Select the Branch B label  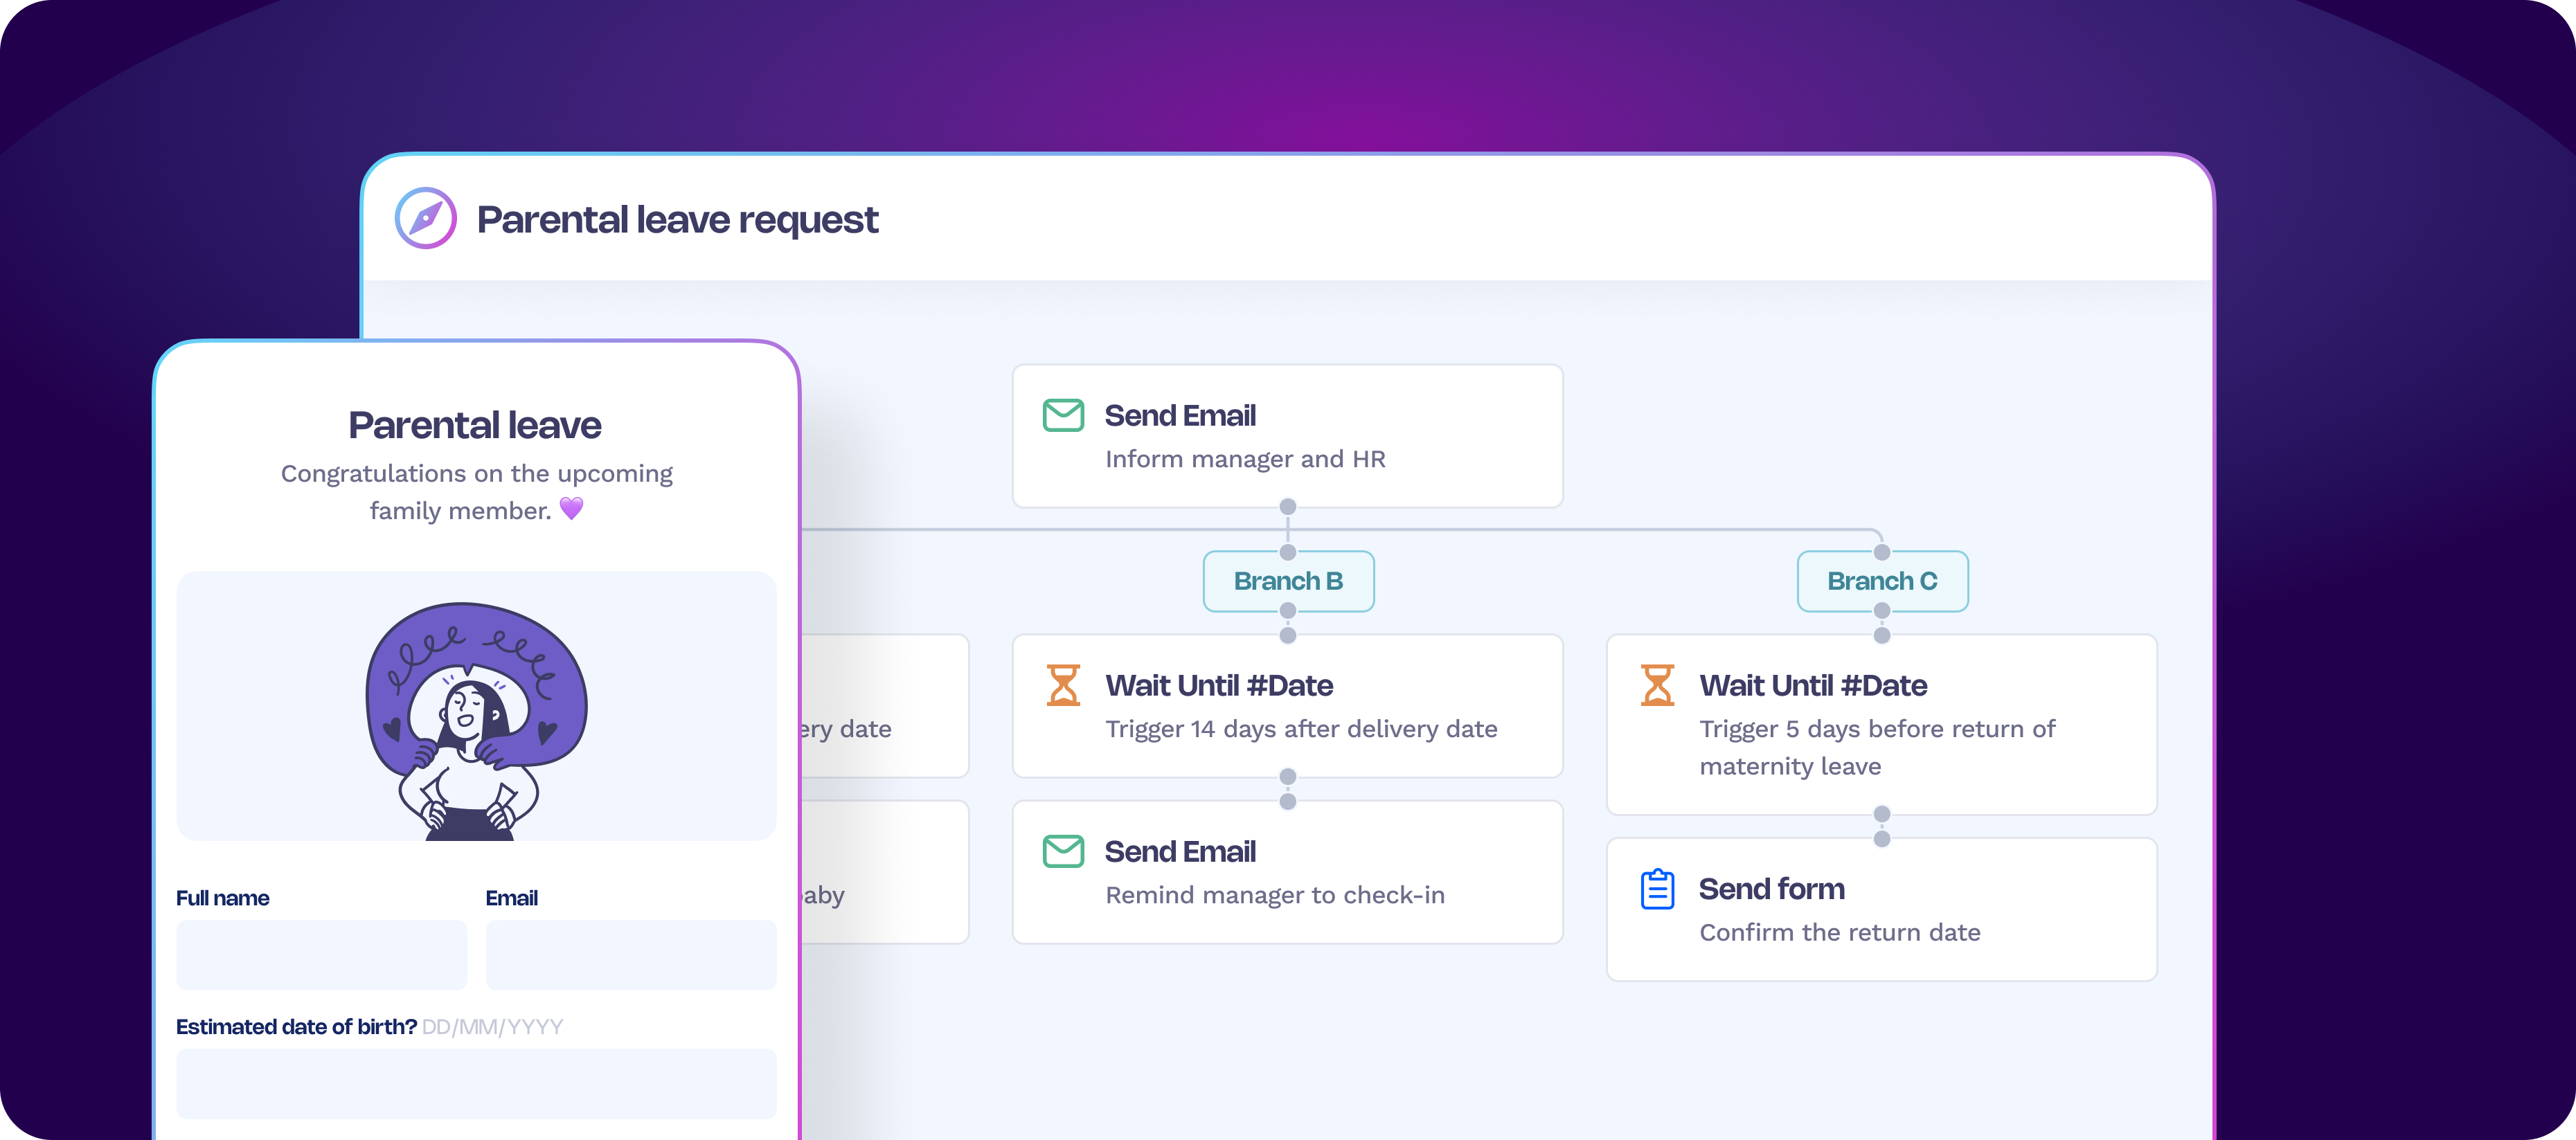coord(1288,581)
